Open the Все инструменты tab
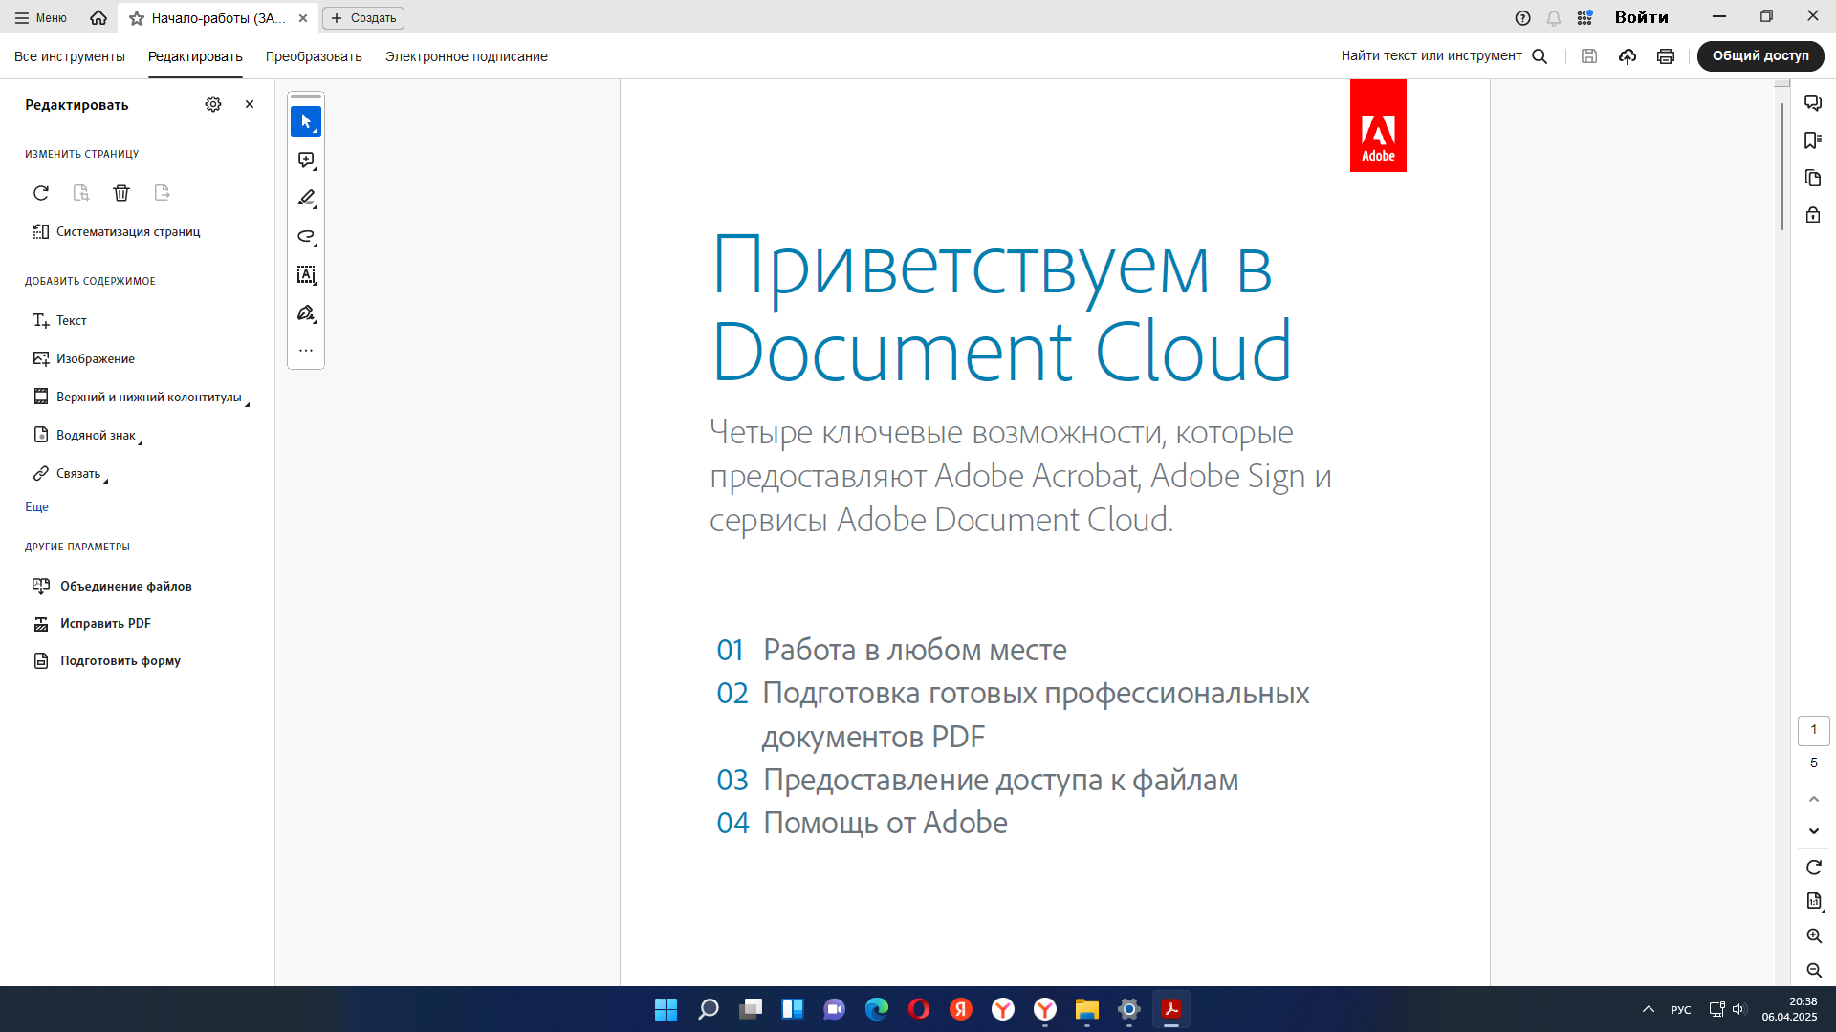The width and height of the screenshot is (1836, 1032). (70, 56)
